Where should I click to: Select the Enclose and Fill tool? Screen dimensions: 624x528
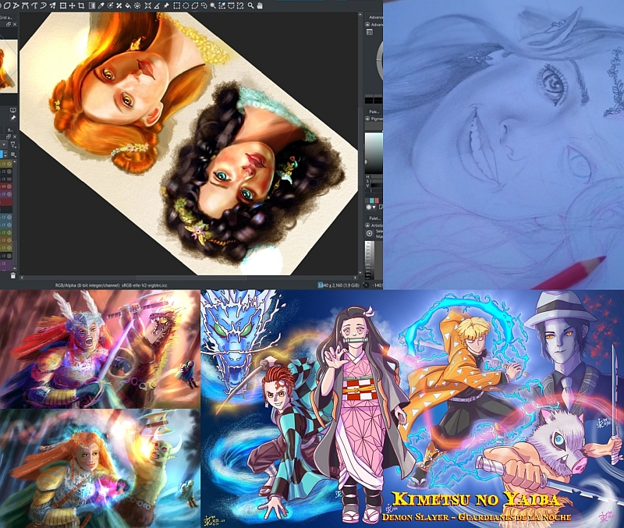(137, 5)
